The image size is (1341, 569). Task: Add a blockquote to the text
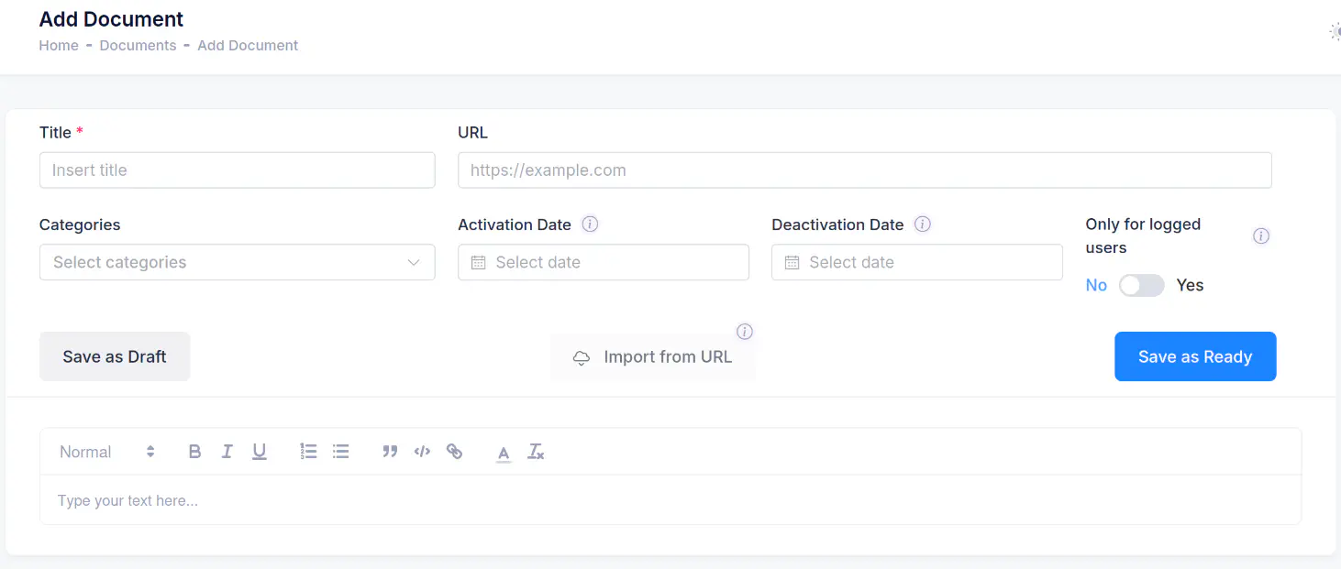pyautogui.click(x=390, y=452)
